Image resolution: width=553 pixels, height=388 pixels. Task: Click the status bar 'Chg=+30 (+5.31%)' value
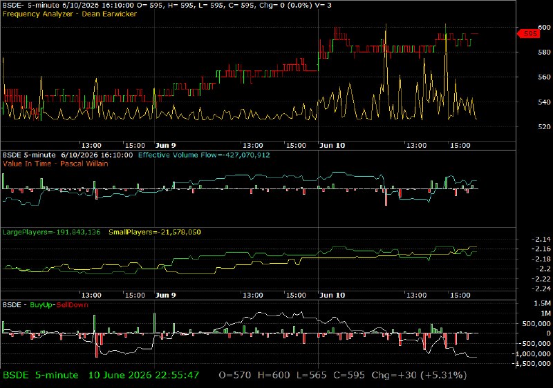(x=419, y=376)
